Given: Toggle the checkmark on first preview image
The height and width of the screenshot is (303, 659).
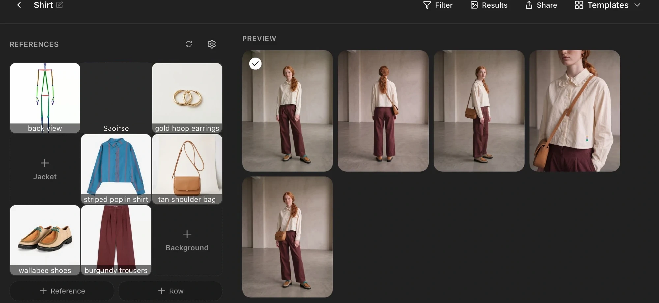Looking at the screenshot, I should point(255,64).
